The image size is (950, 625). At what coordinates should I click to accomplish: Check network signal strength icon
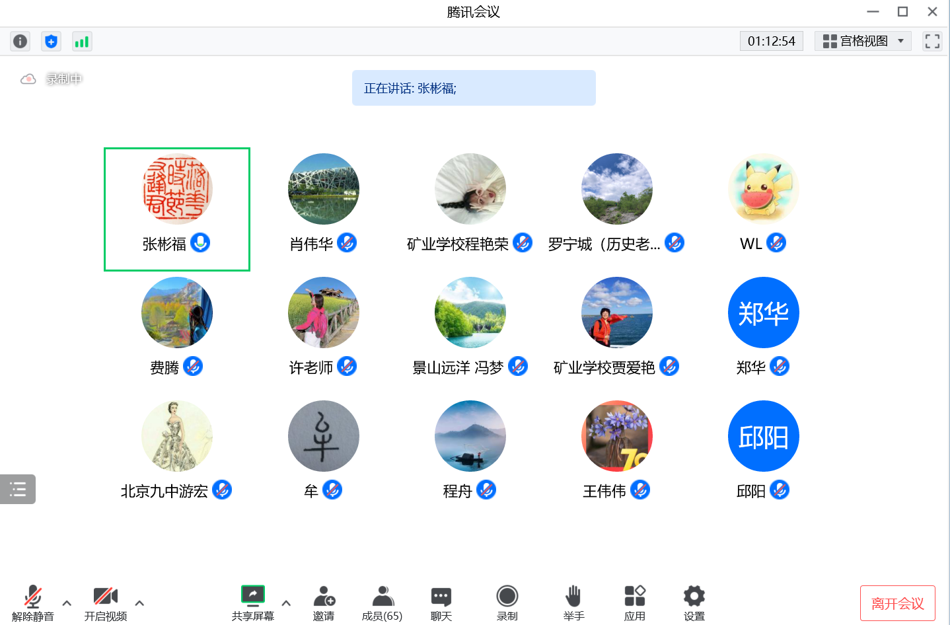coord(82,42)
